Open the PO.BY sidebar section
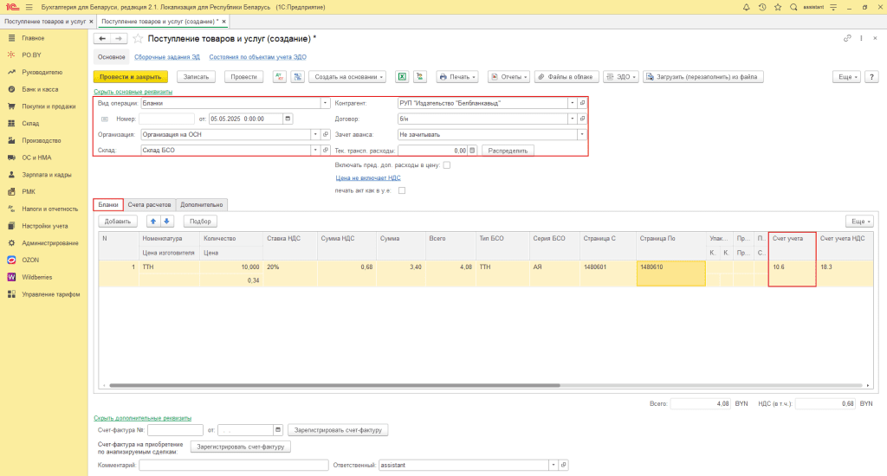This screenshot has height=476, width=887. pyautogui.click(x=32, y=55)
